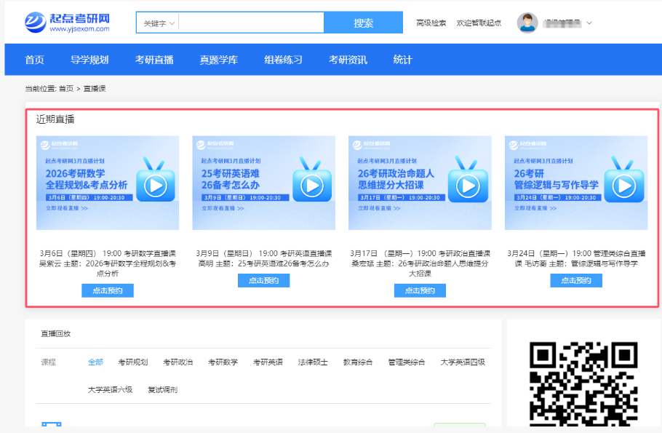Open the 关键字 search type dropdown
662x433 pixels.
pos(159,23)
